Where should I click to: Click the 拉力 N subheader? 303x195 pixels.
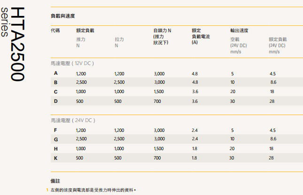pos(119,42)
